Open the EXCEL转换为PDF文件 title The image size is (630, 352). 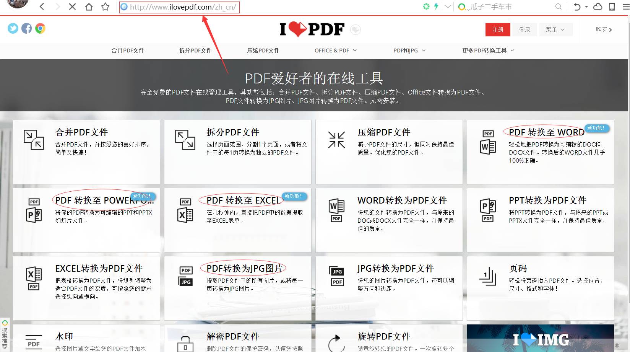(x=99, y=269)
